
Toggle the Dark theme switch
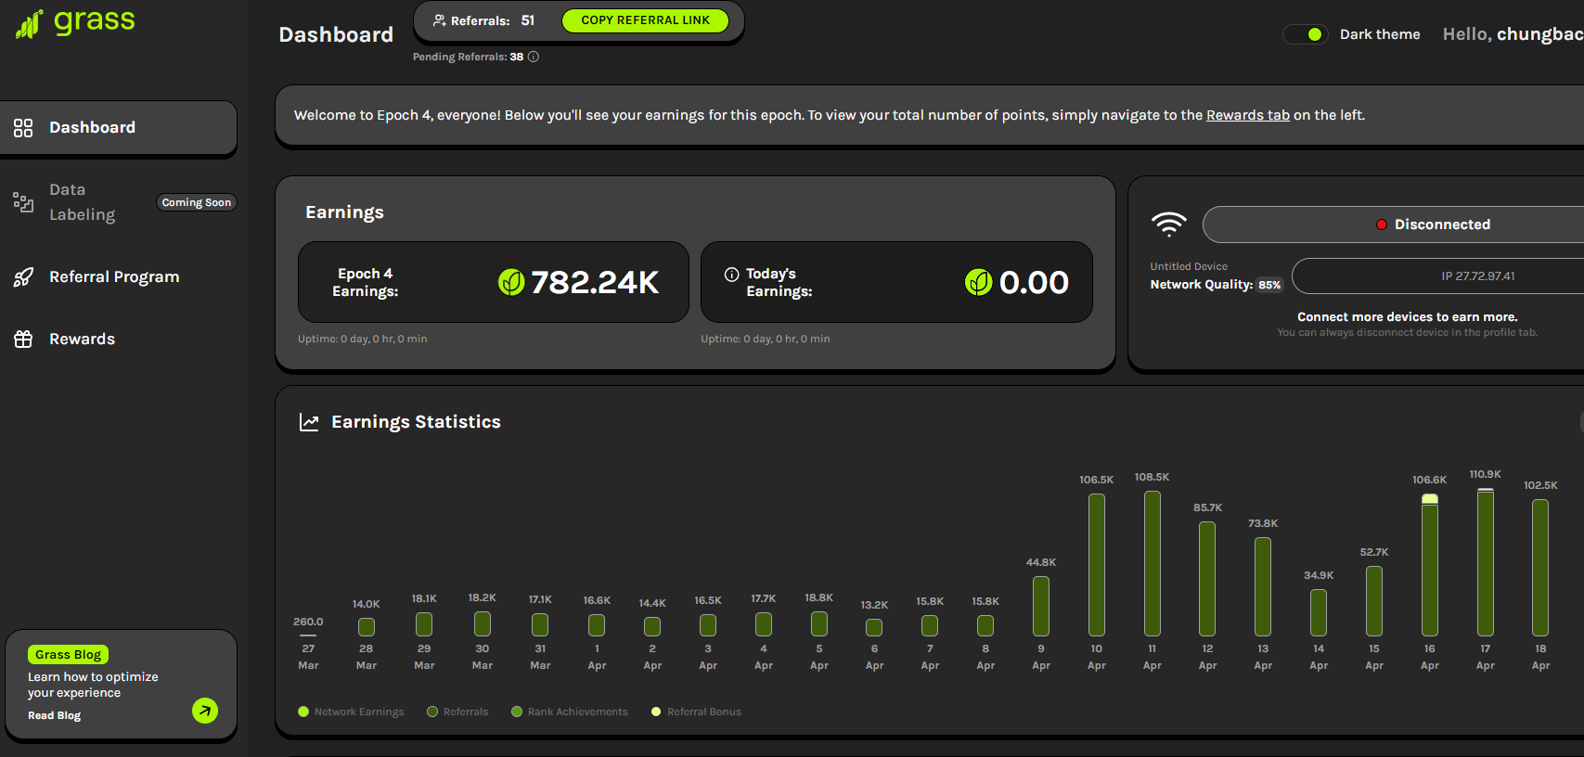(1306, 34)
